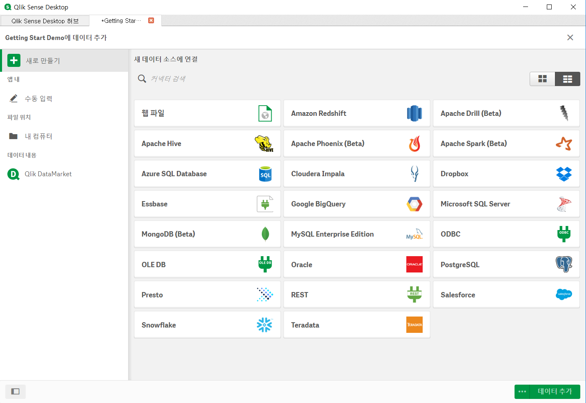Click the My Computer folder icon
586x403 pixels.
click(13, 136)
